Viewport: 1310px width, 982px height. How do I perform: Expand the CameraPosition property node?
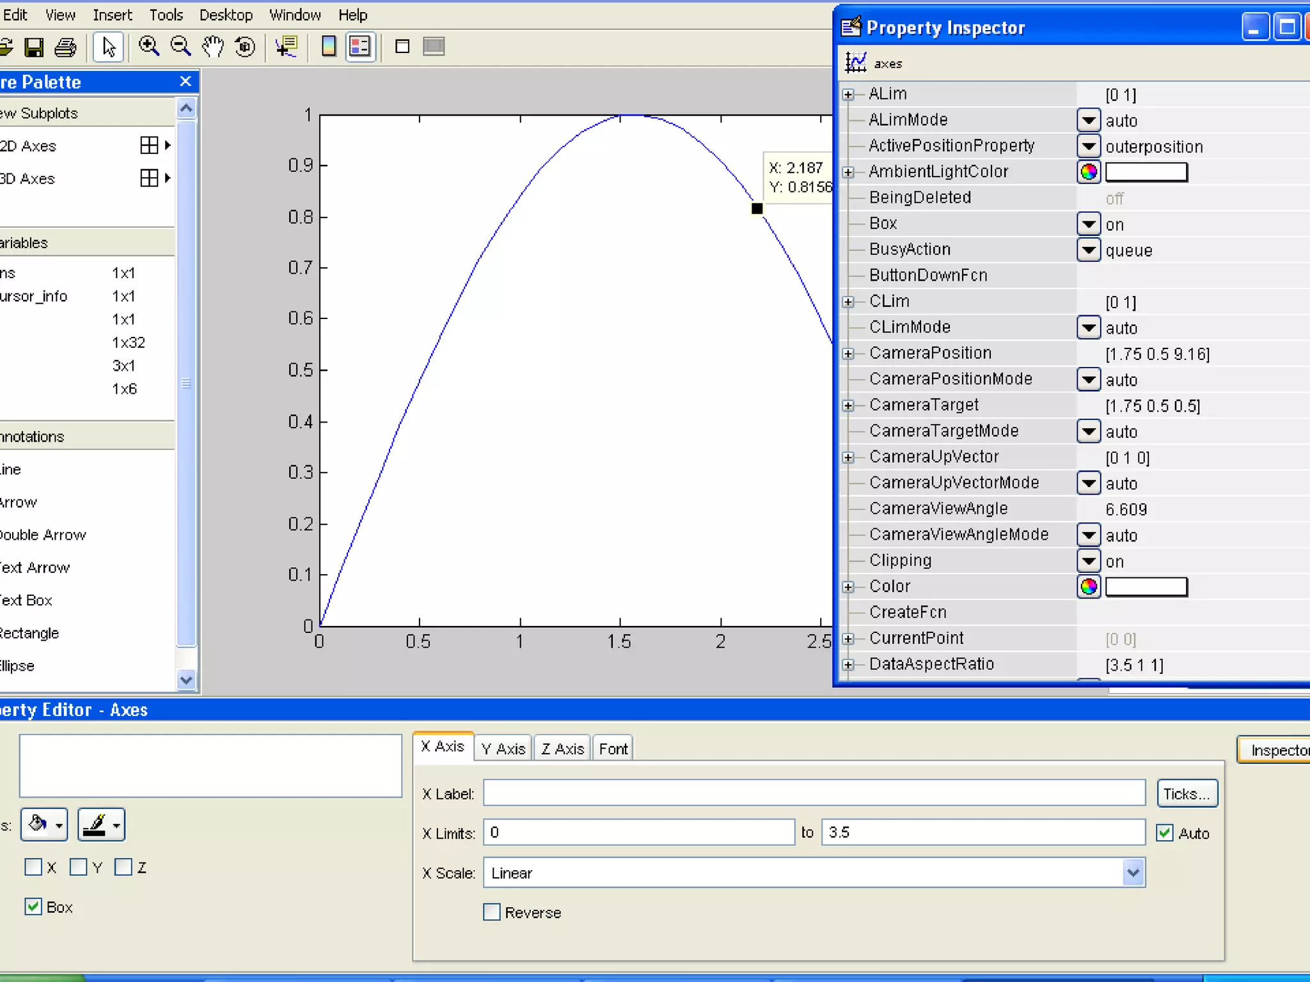point(848,354)
